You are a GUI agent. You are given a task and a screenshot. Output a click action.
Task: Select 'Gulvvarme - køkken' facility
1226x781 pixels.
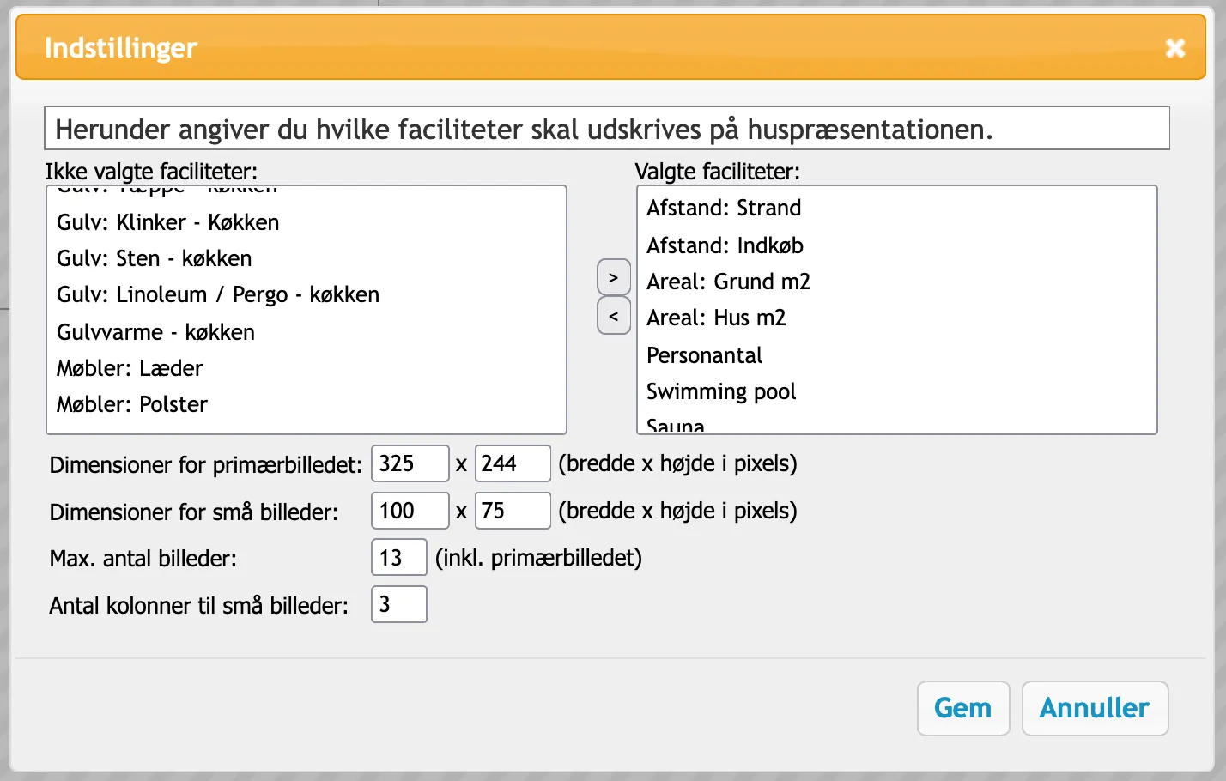click(x=155, y=332)
